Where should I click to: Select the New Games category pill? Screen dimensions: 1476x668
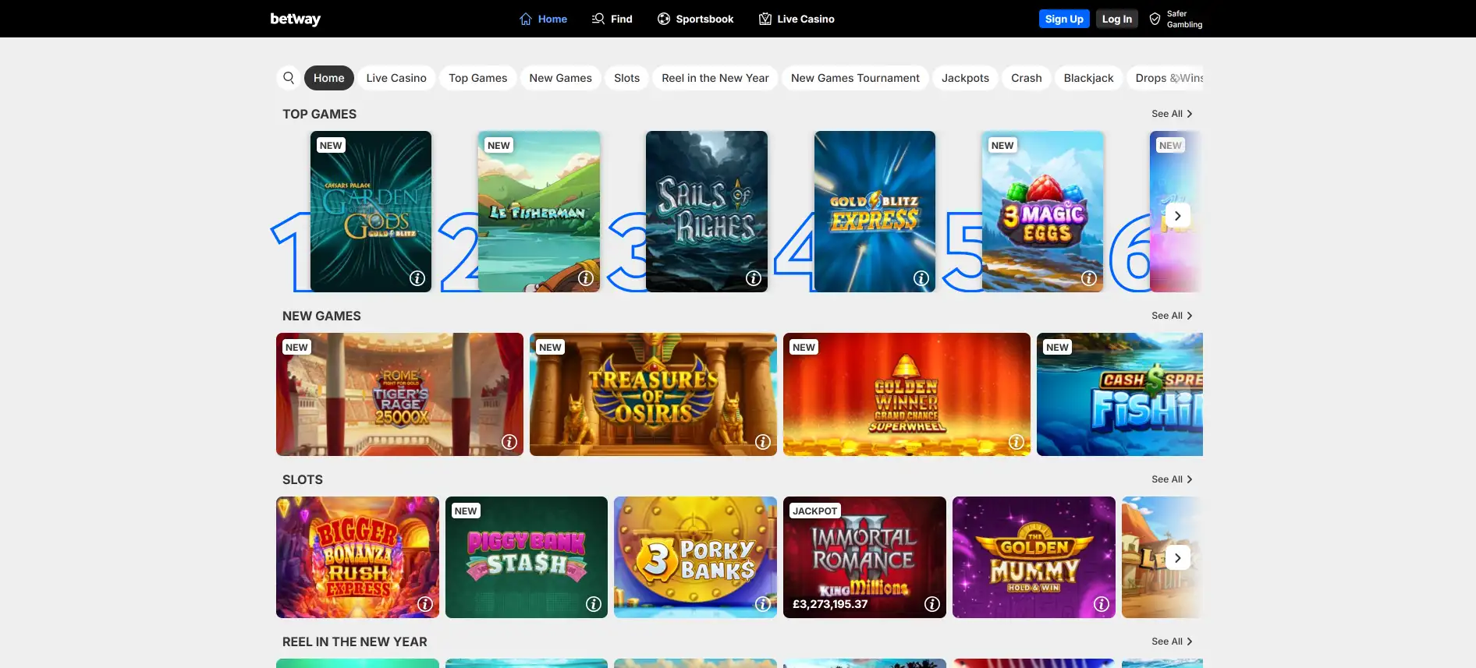(561, 78)
